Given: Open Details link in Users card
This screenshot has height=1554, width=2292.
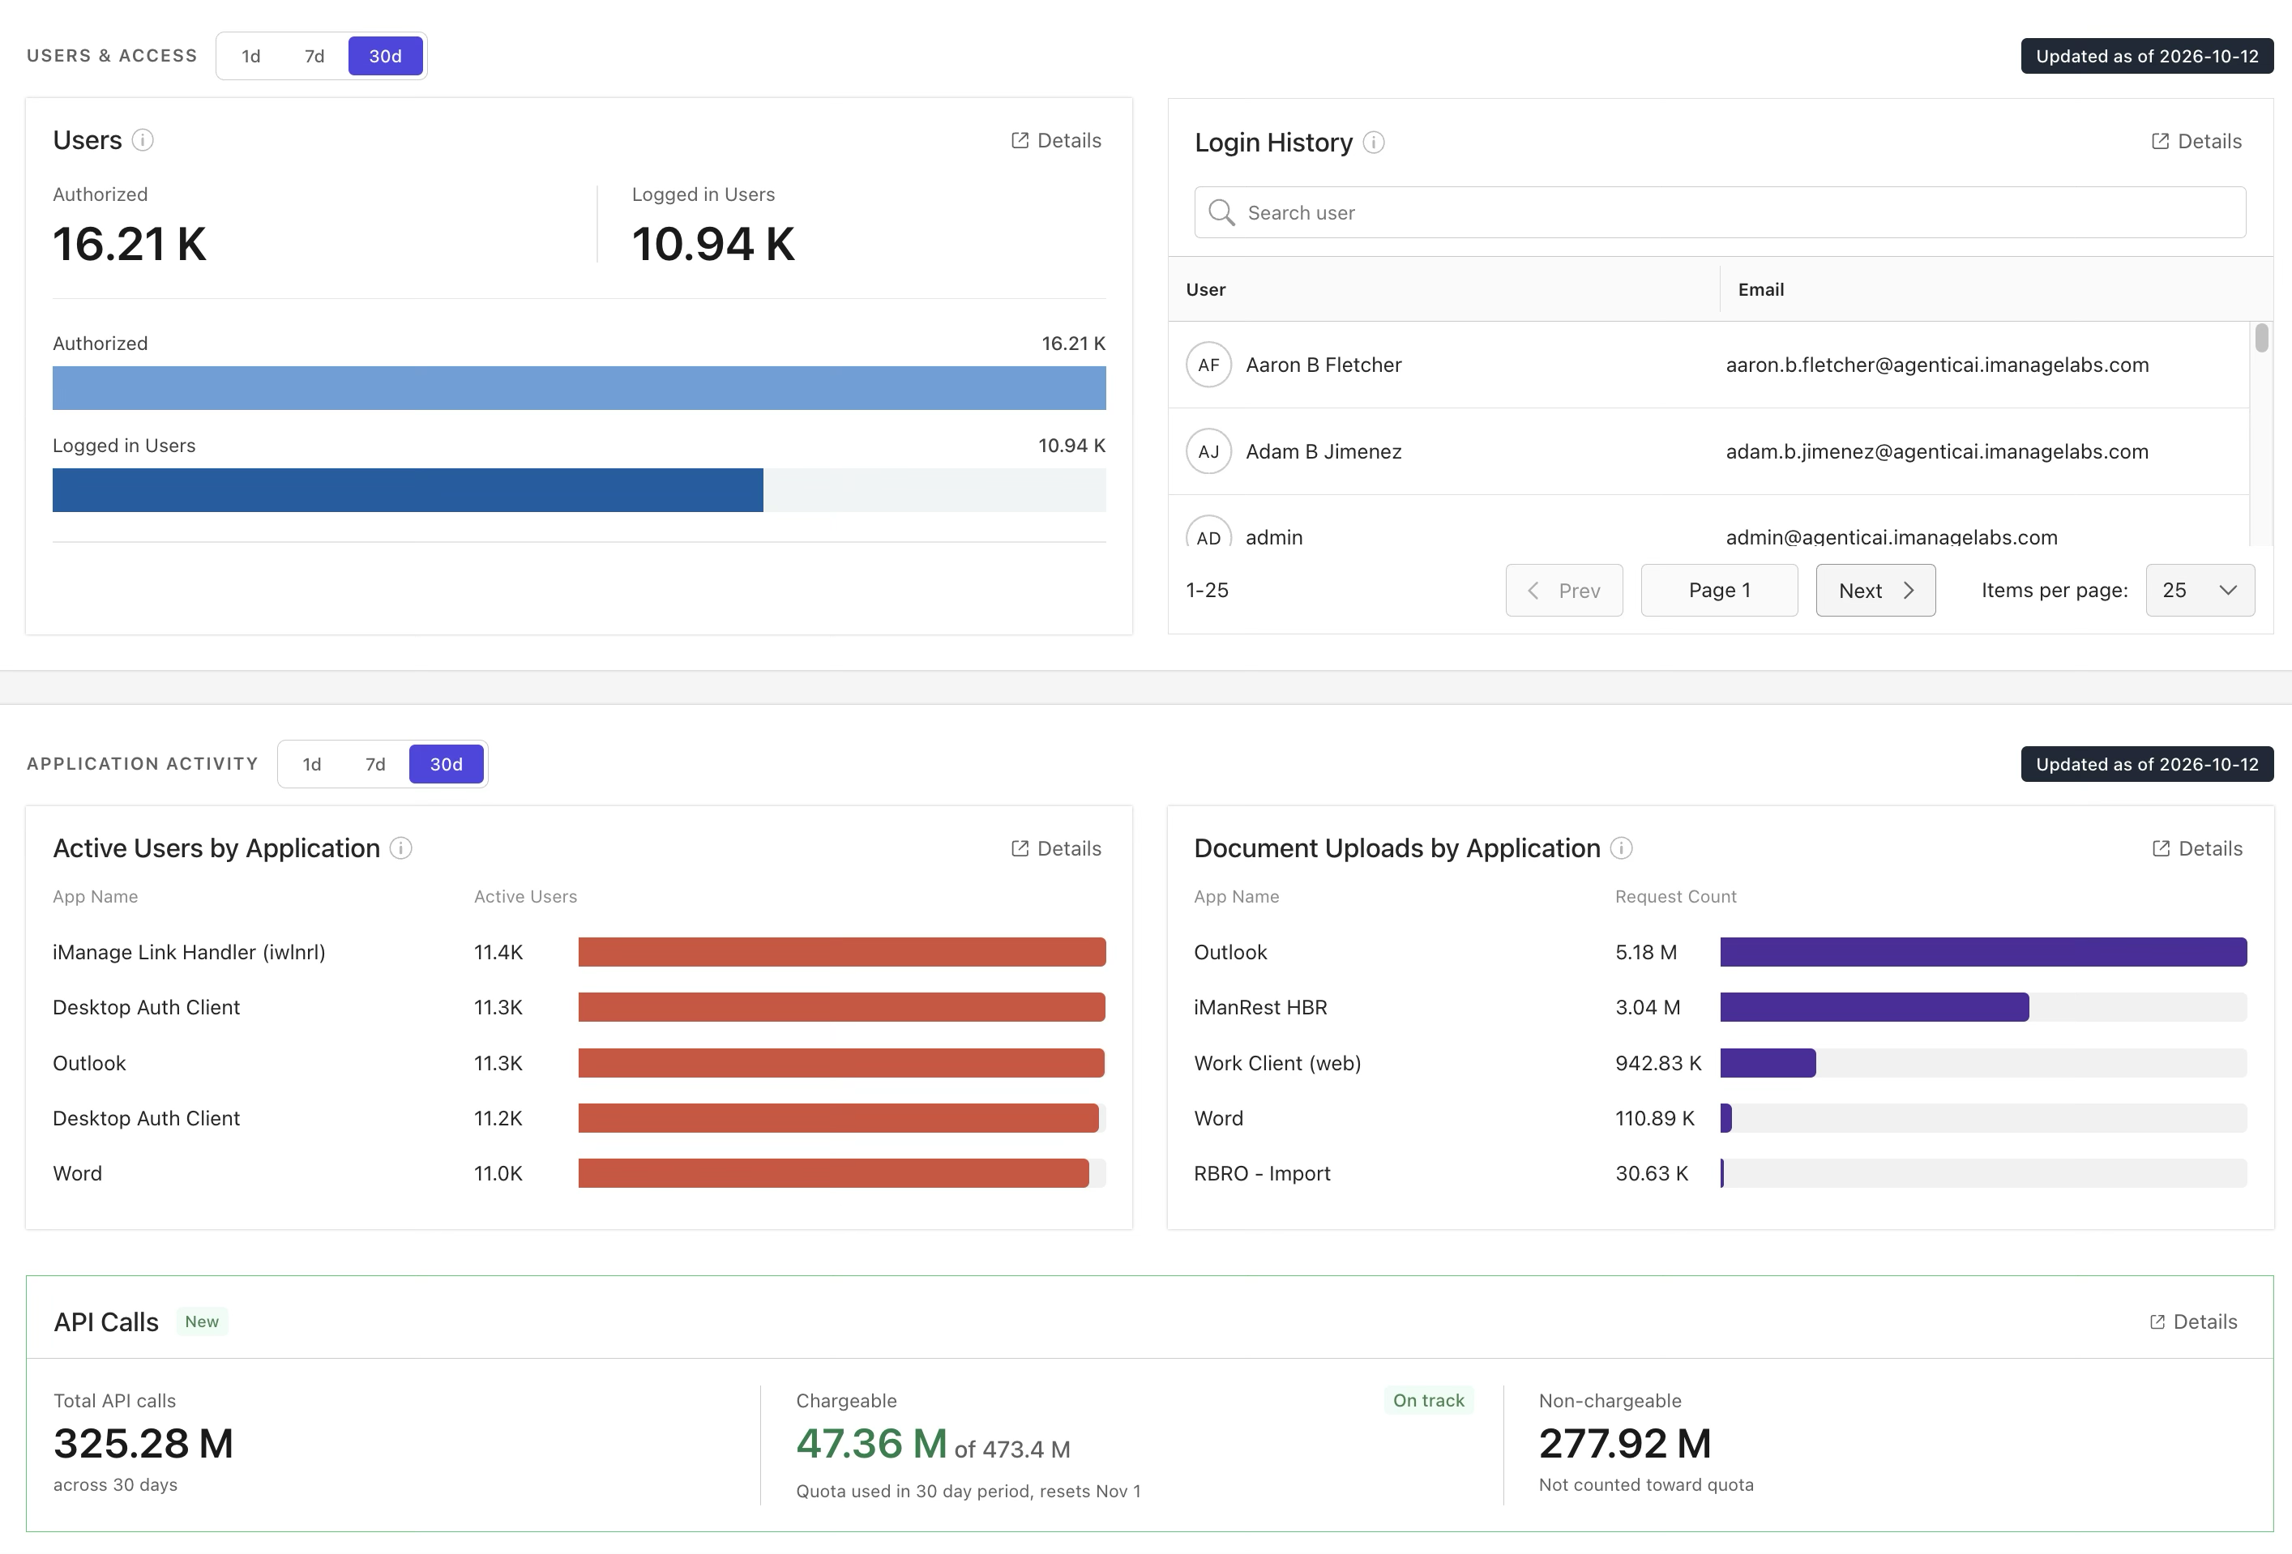Looking at the screenshot, I should 1056,140.
